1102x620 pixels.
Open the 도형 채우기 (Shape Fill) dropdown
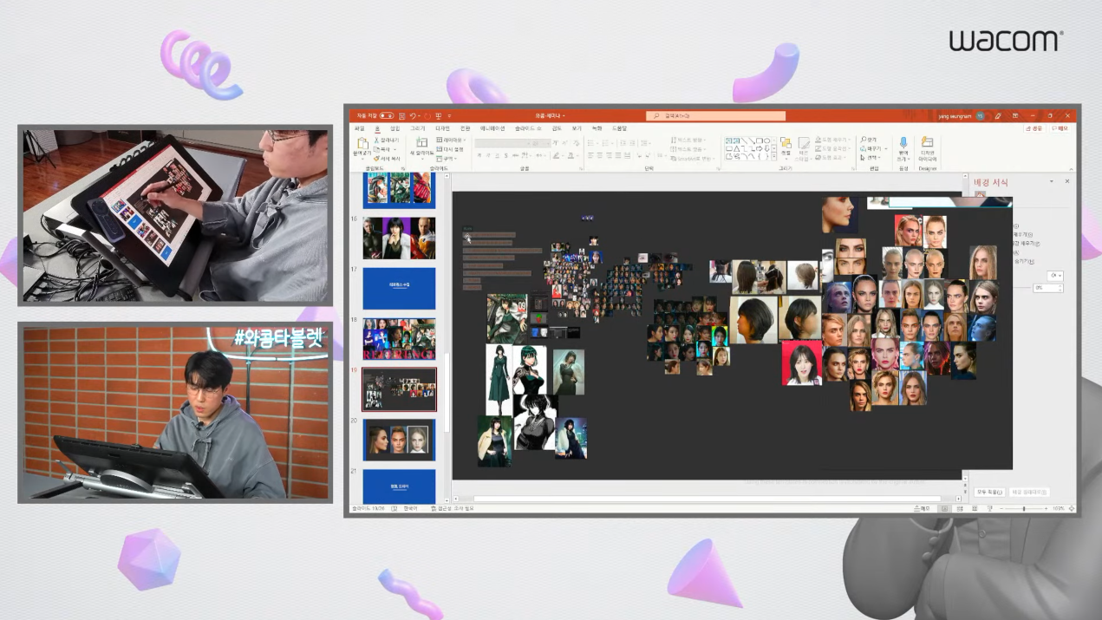point(832,140)
